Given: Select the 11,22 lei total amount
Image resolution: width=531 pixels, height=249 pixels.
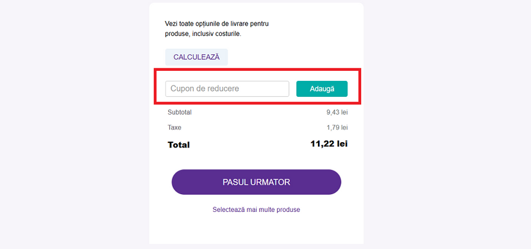Looking at the screenshot, I should tap(329, 144).
